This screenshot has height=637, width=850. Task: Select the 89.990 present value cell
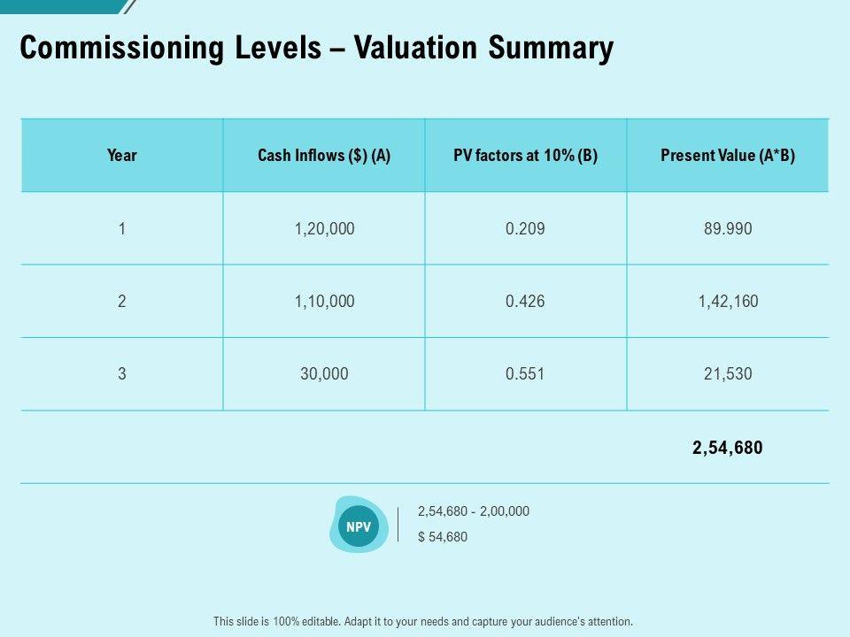[728, 229]
